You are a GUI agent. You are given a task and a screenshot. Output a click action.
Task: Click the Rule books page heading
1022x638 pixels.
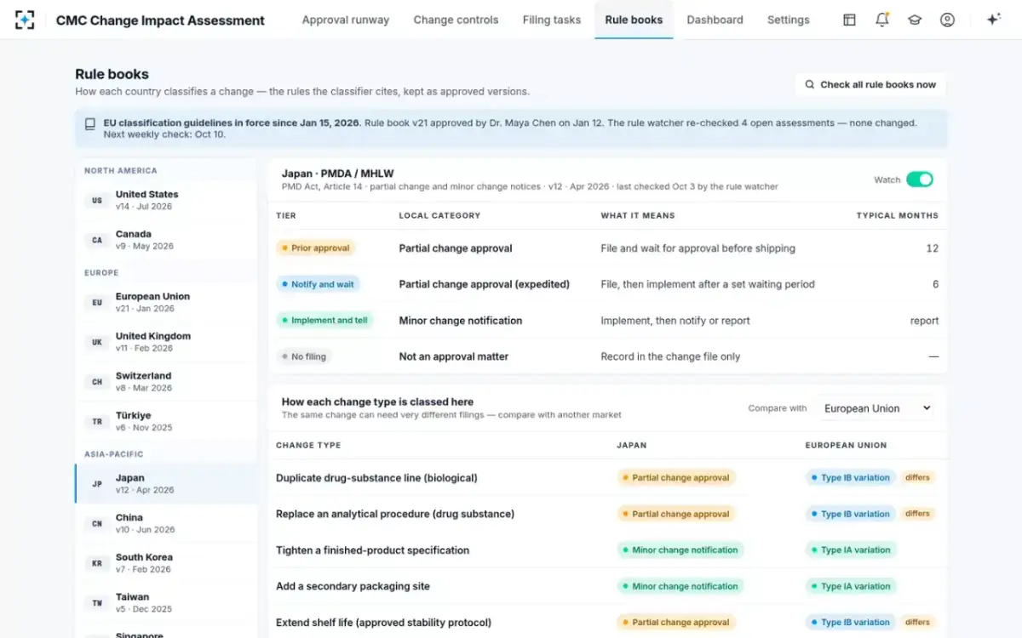point(112,74)
